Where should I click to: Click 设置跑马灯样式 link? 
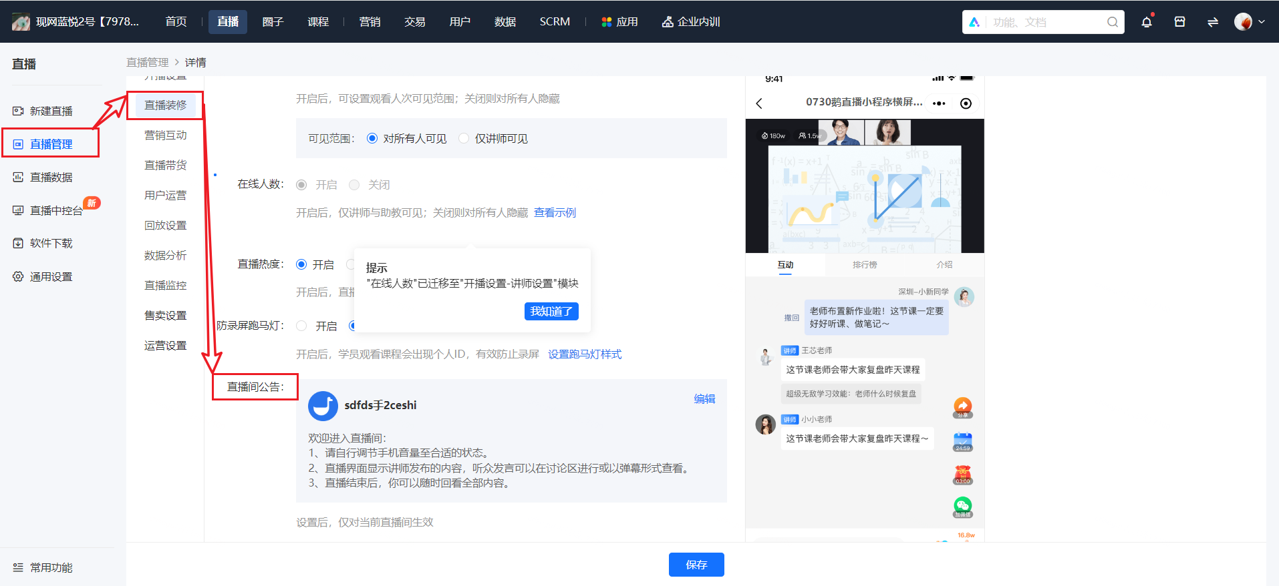pyautogui.click(x=585, y=354)
